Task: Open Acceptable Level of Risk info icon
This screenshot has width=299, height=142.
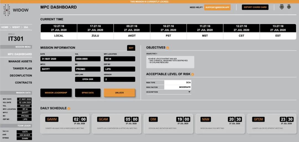Action: (193, 74)
